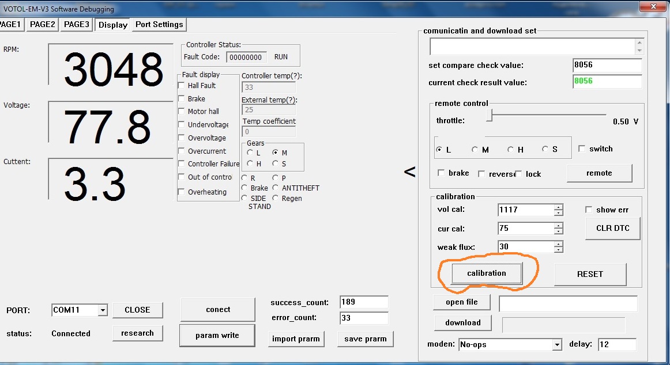Click the save prarm button
Screen dimensions: 670x365
pos(365,339)
